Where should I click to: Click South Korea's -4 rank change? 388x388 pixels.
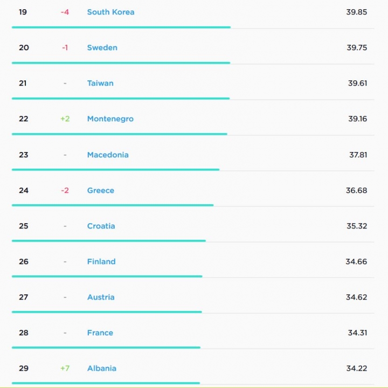pos(65,12)
